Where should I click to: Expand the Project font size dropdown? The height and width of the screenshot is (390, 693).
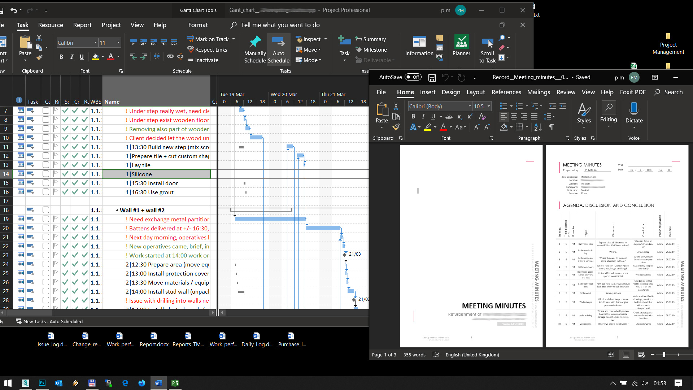point(118,43)
